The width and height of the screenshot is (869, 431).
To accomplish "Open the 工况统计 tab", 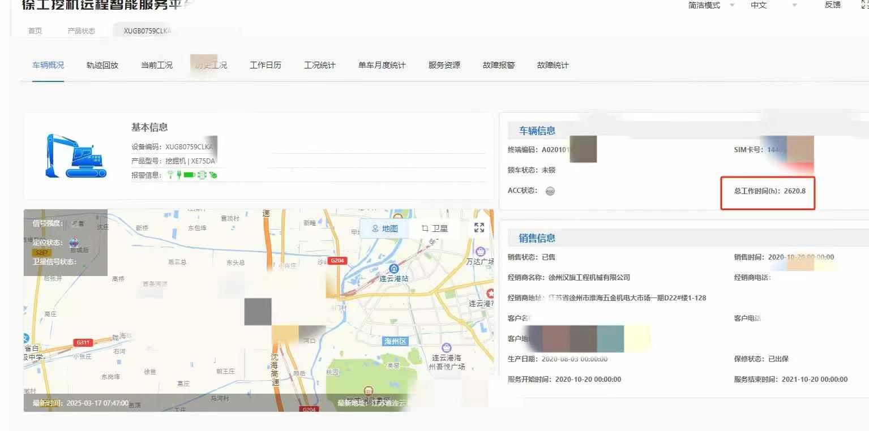I will tap(320, 65).
